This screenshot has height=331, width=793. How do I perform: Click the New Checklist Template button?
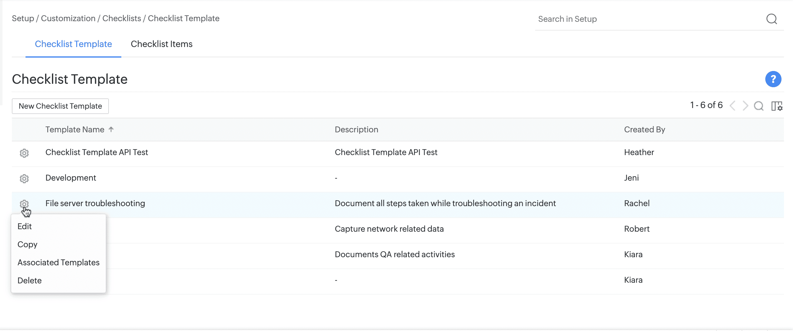(x=60, y=106)
